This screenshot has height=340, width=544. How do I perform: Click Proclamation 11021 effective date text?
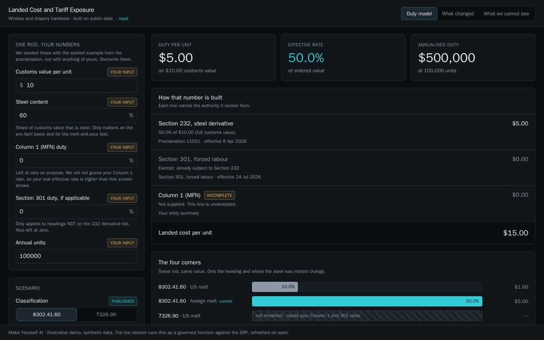pos(202,141)
